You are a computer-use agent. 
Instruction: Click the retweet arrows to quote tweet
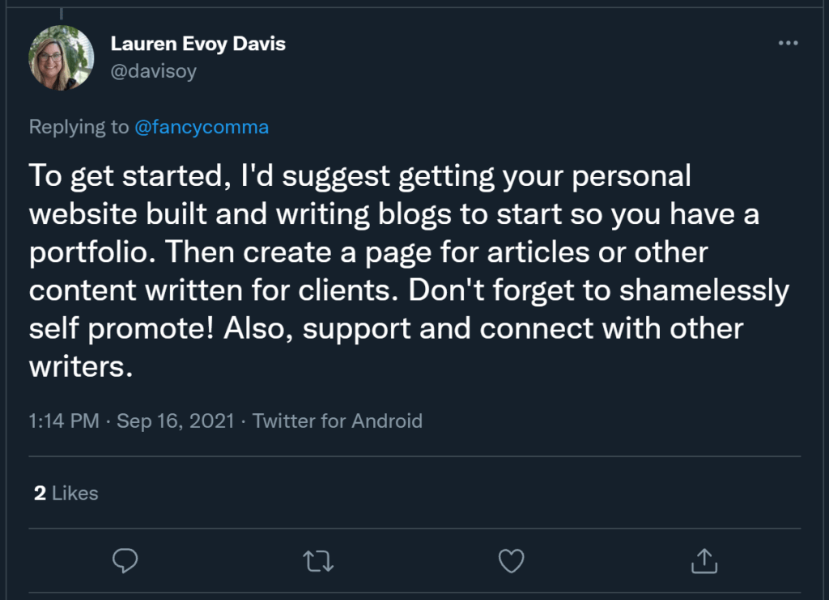tap(318, 560)
